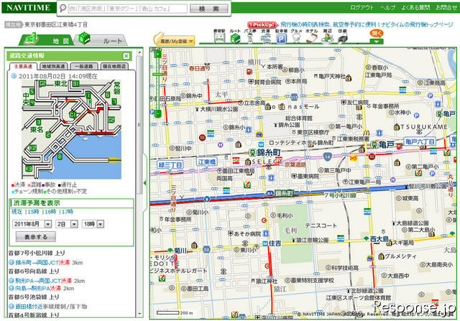460x321 pixels.
Task: Switch to the ルート tab
Action: (x=101, y=40)
